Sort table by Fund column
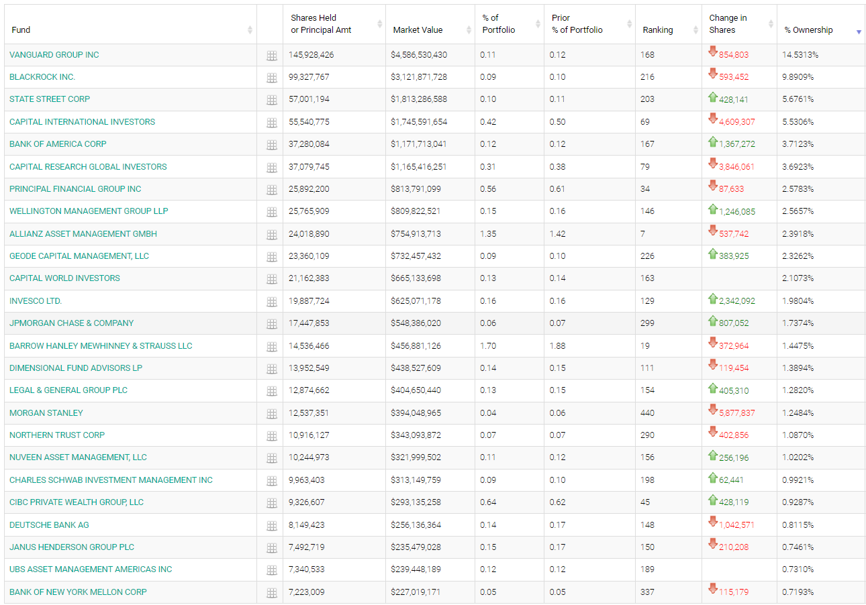The image size is (866, 605). (131, 24)
